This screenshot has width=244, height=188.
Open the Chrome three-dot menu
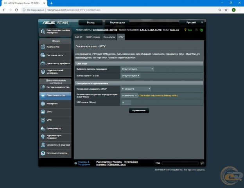tap(240, 10)
